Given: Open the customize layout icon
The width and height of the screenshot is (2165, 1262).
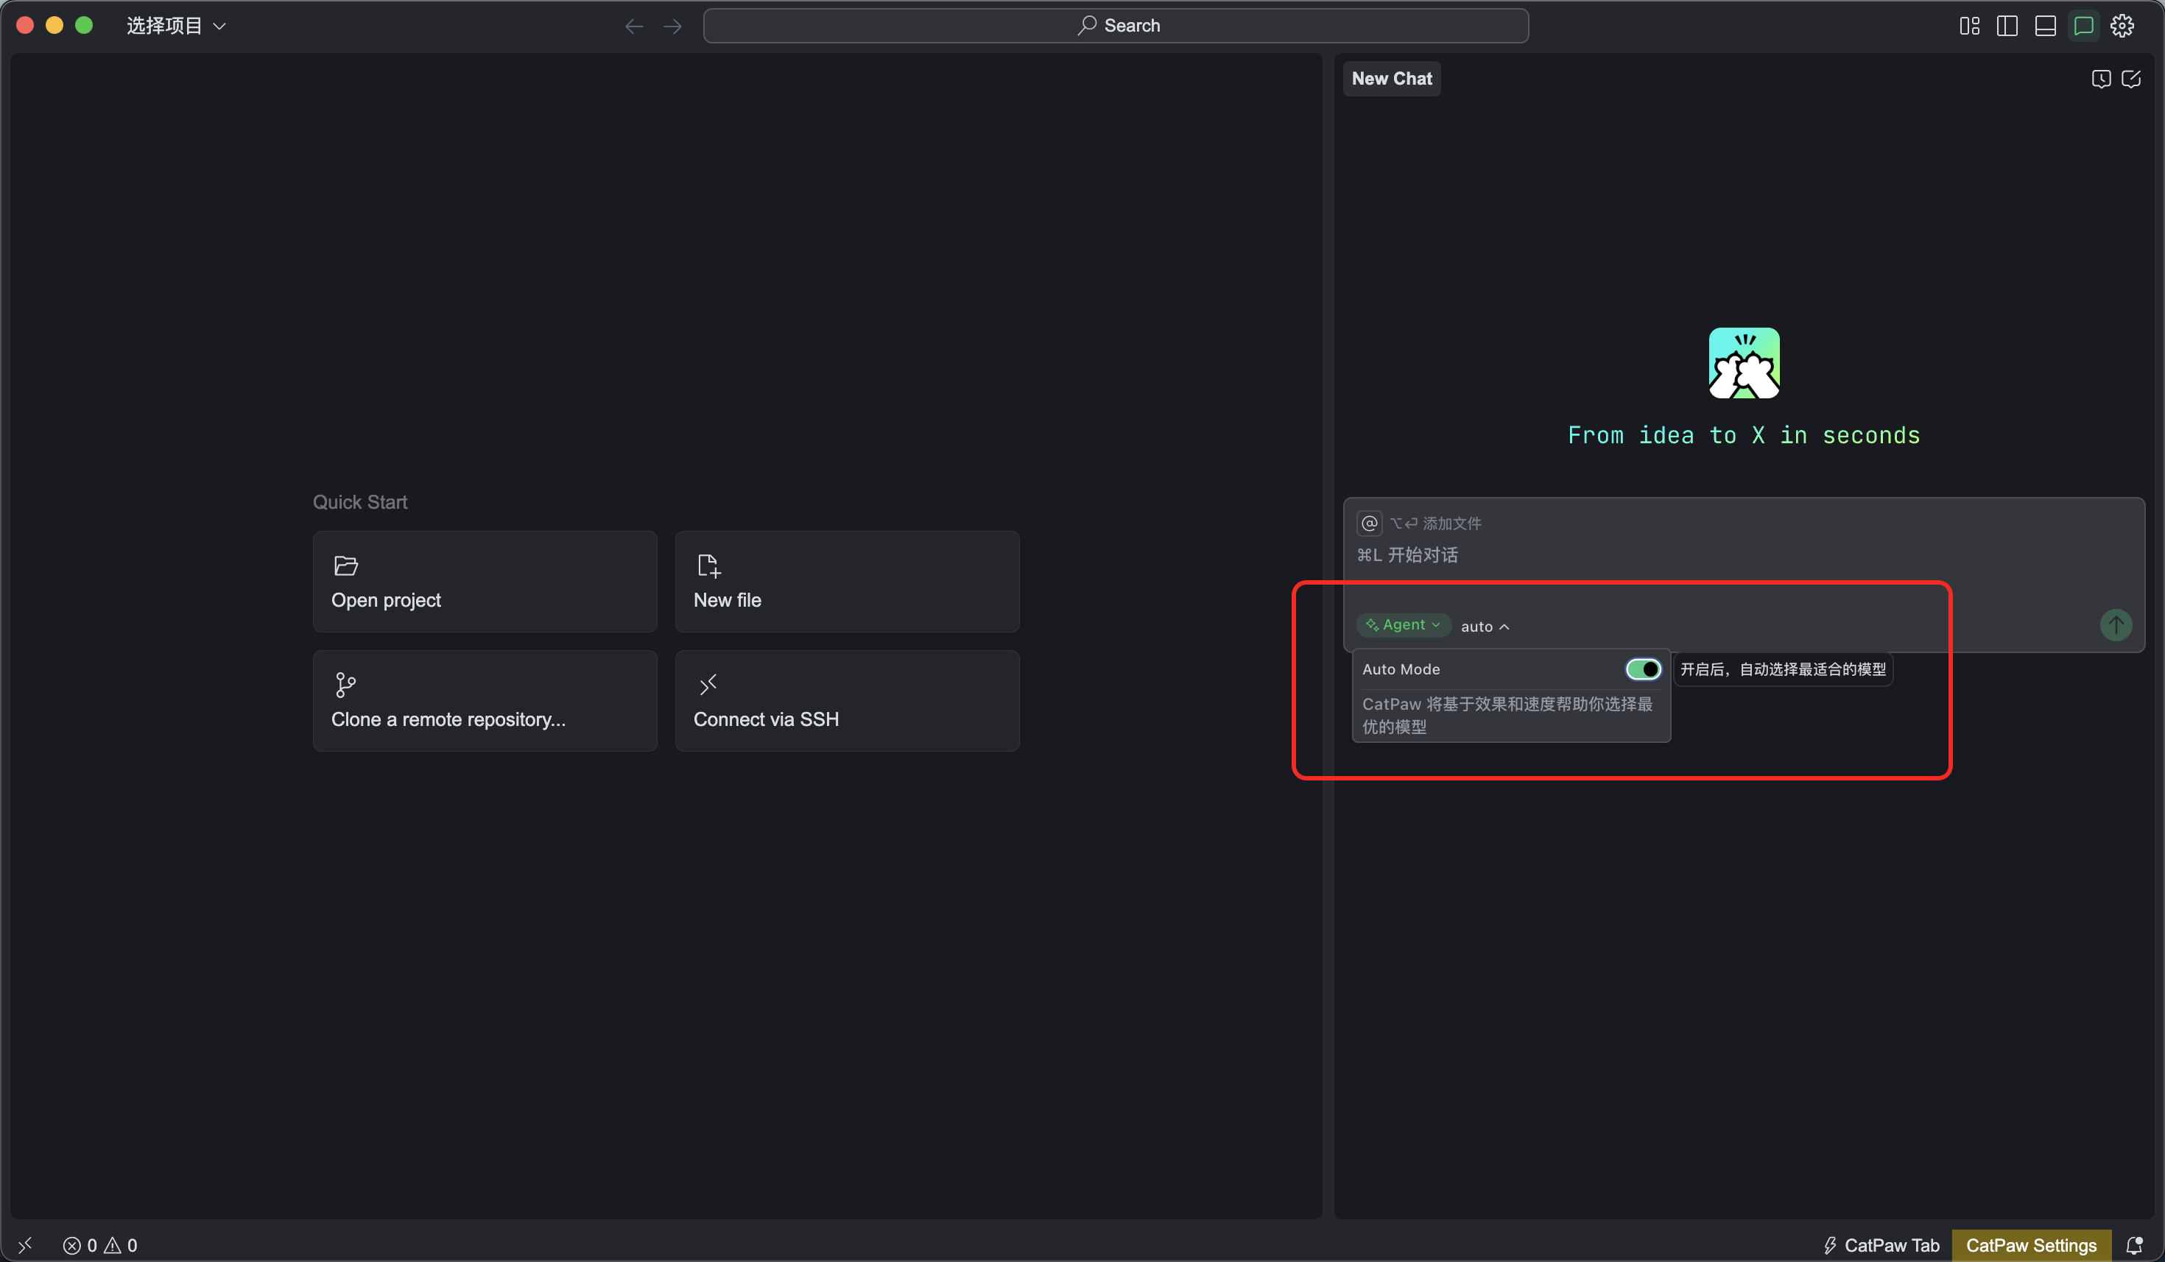Looking at the screenshot, I should click(1969, 26).
